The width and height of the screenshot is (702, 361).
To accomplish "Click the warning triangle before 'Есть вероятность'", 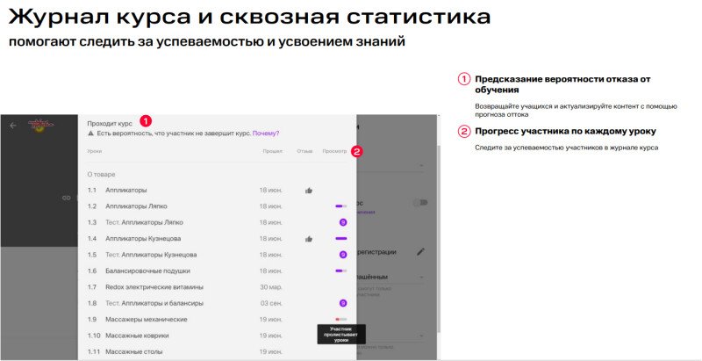I will [91, 134].
